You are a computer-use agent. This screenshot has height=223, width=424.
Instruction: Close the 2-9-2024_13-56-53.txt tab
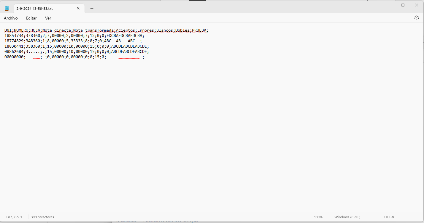pos(78,8)
